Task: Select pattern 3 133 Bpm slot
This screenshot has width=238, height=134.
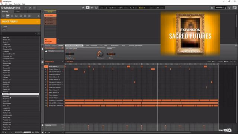Action: coord(50,21)
